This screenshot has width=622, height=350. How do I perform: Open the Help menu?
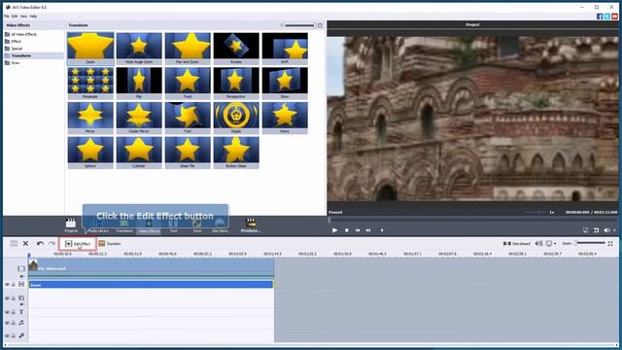(33, 17)
